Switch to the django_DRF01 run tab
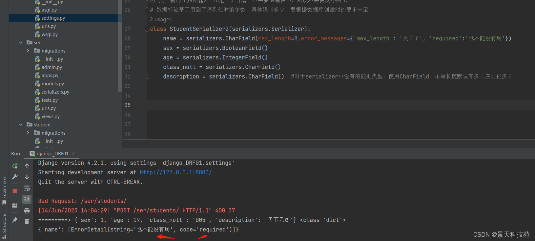 point(52,154)
